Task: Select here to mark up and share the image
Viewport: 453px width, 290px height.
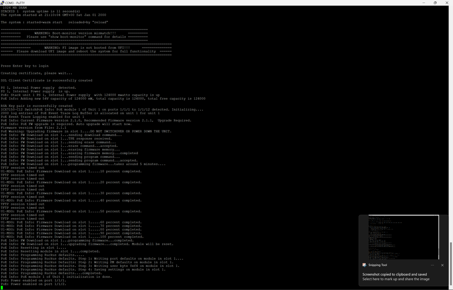Action: (397, 280)
